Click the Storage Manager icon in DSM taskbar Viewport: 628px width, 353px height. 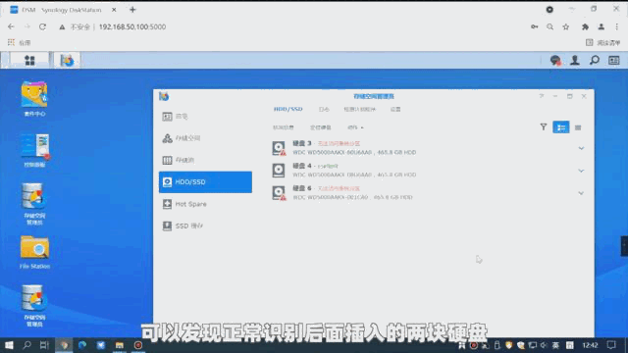[67, 61]
